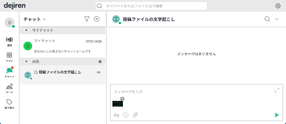Search within the chat conversation
Screen dimensions: 286x124
pyautogui.click(x=267, y=19)
